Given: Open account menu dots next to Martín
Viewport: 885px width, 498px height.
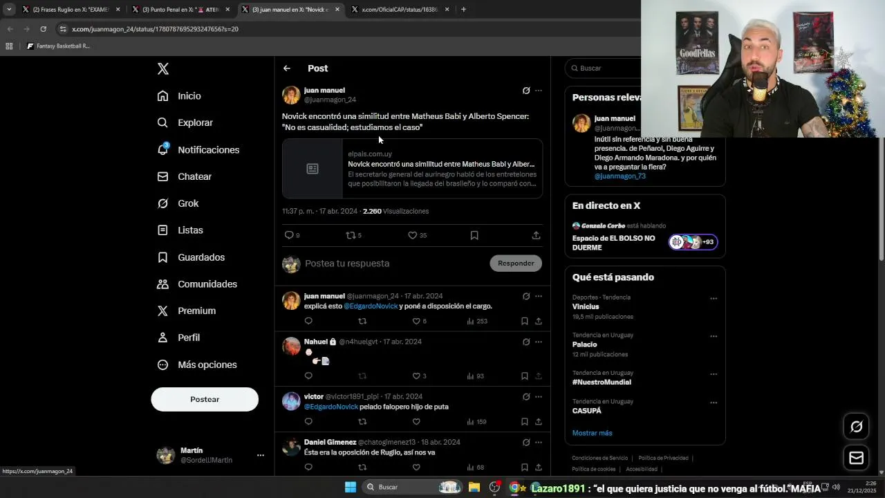Looking at the screenshot, I should tap(261, 455).
